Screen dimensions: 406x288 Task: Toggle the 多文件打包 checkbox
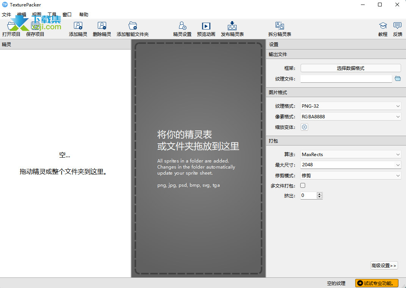point(303,185)
